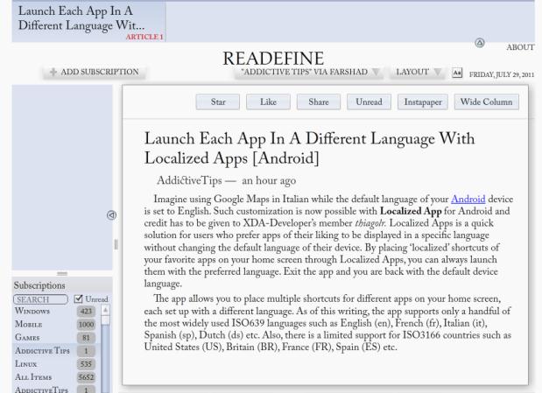Switch to Wide Column view
542x393 pixels.
[x=486, y=102]
